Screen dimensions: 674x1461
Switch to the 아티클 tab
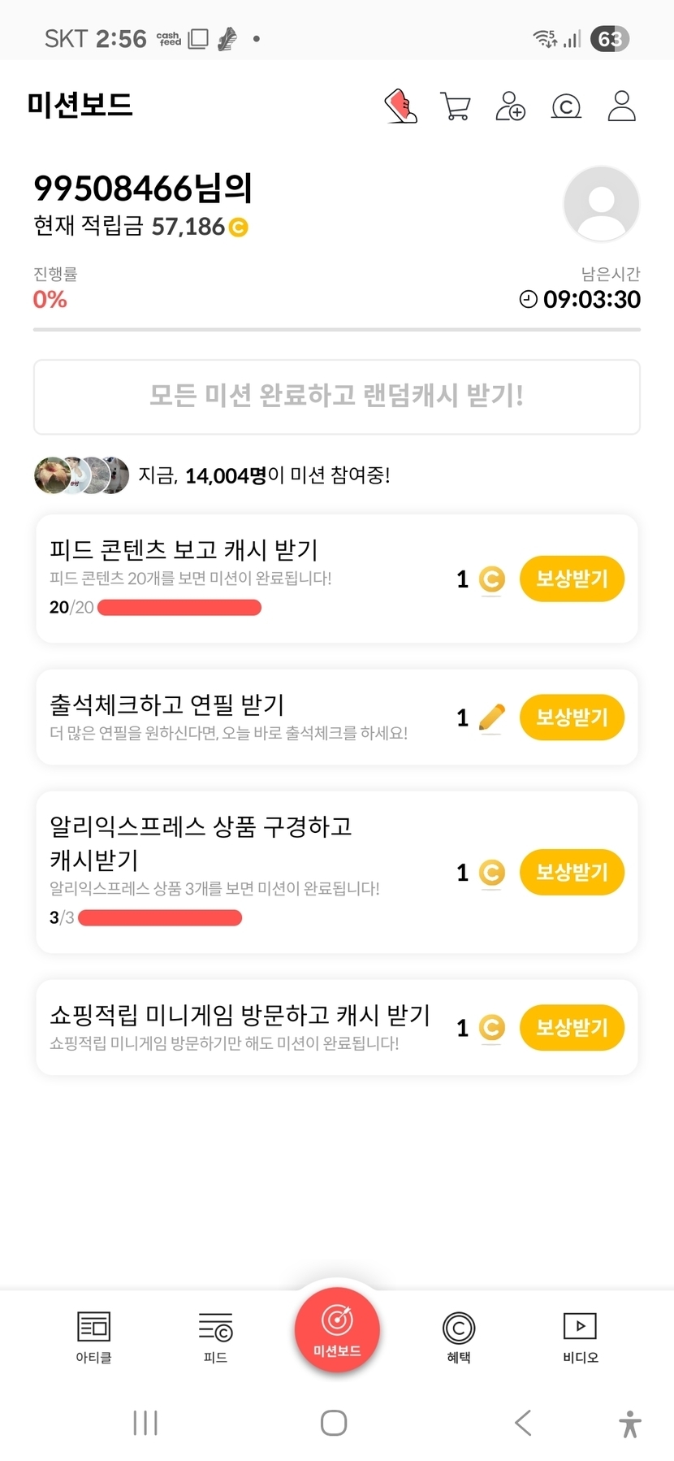tap(93, 1337)
